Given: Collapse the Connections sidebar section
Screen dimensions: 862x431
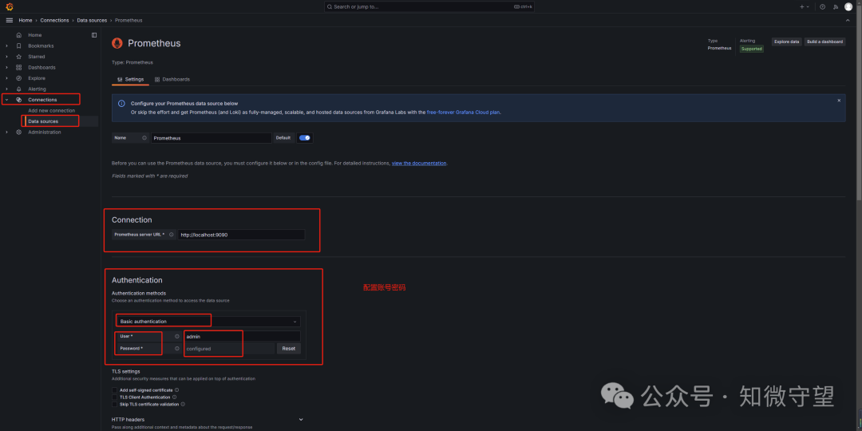Looking at the screenshot, I should pos(6,100).
